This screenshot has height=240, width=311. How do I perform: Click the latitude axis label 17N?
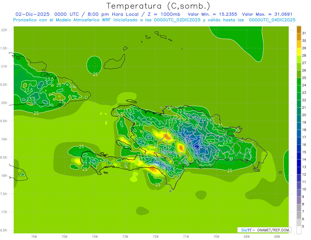[x=4, y=212]
